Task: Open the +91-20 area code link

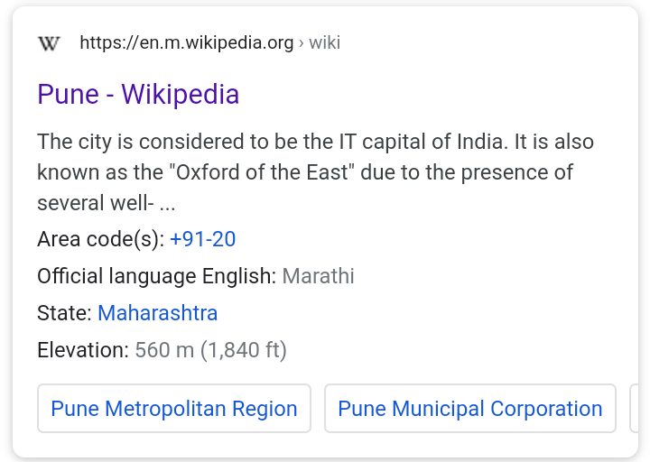Action: [x=202, y=239]
